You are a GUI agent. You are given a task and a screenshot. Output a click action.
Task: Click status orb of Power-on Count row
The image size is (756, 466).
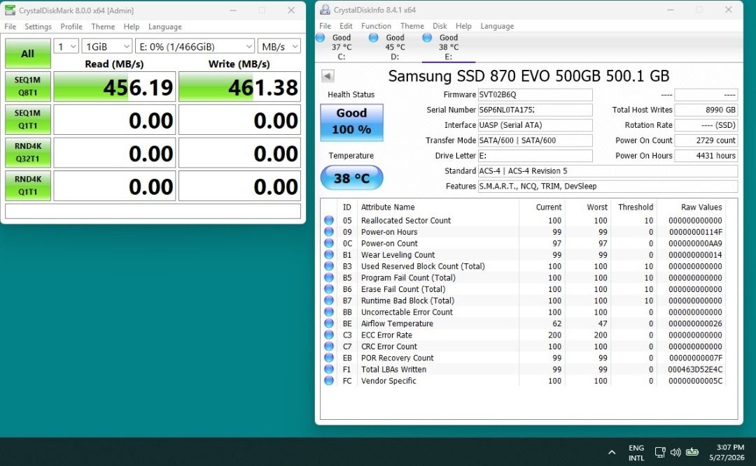point(329,243)
